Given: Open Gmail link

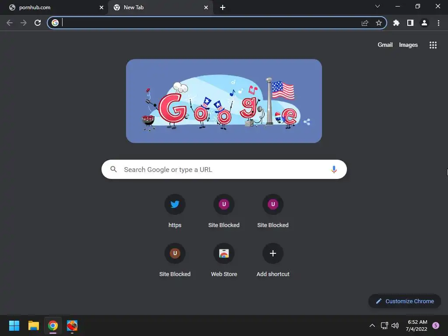Looking at the screenshot, I should click(385, 45).
